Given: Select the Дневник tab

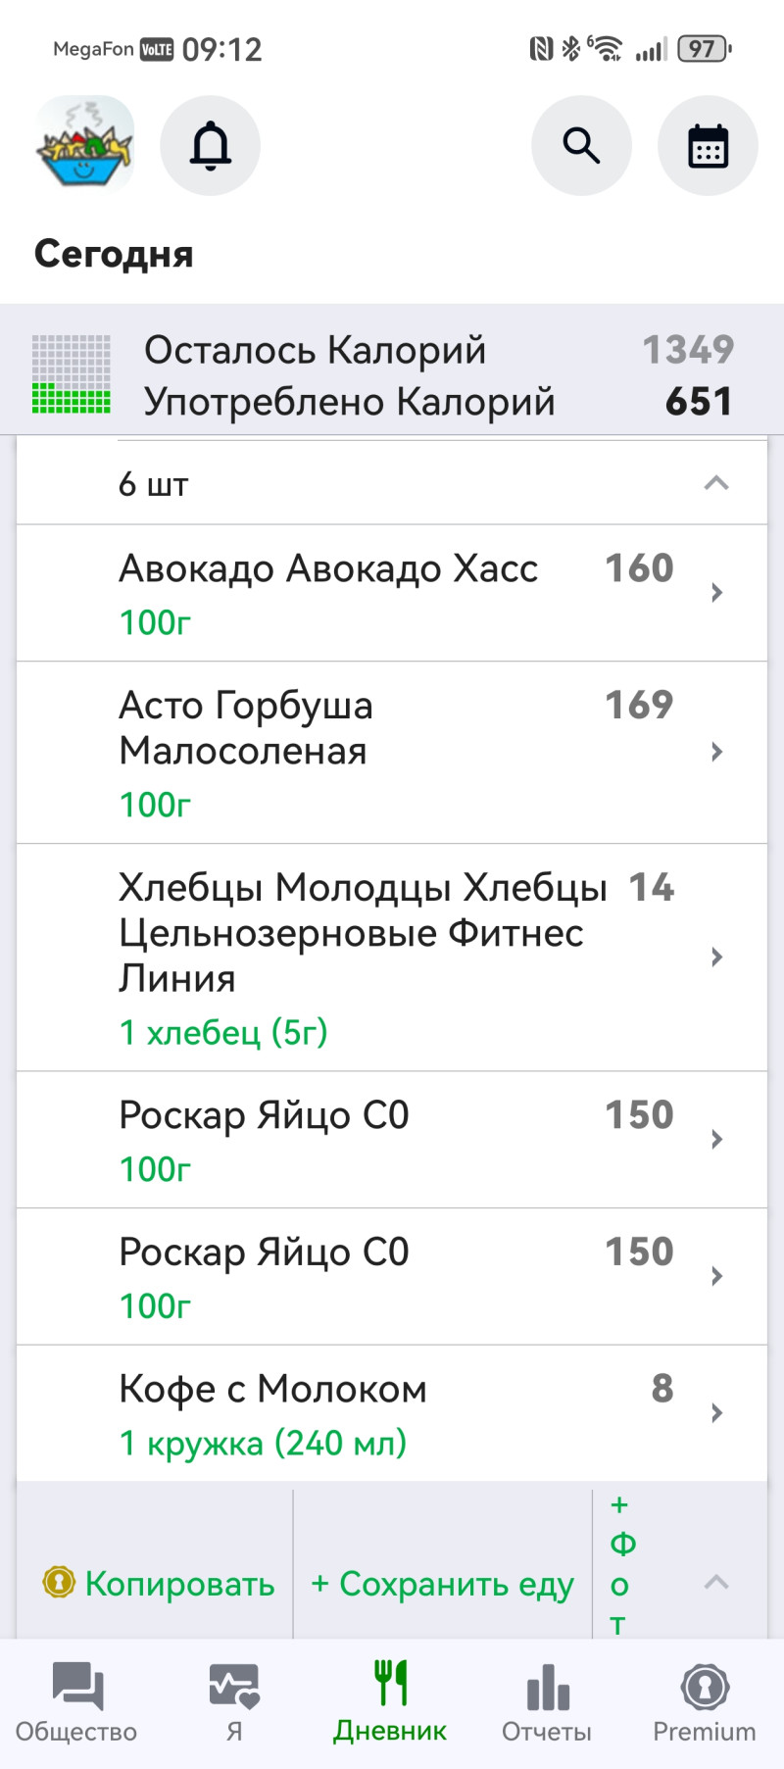Looking at the screenshot, I should [390, 1703].
